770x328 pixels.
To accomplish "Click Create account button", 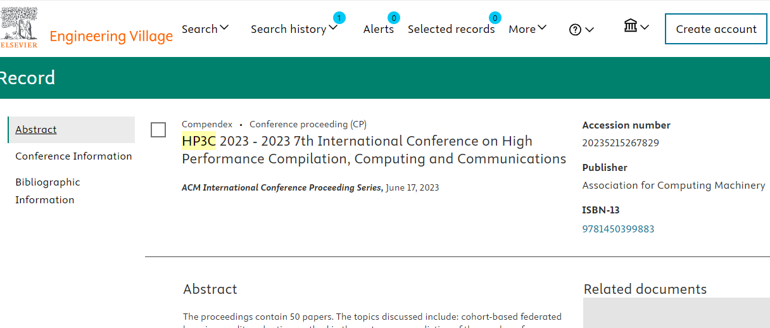I will pyautogui.click(x=716, y=28).
